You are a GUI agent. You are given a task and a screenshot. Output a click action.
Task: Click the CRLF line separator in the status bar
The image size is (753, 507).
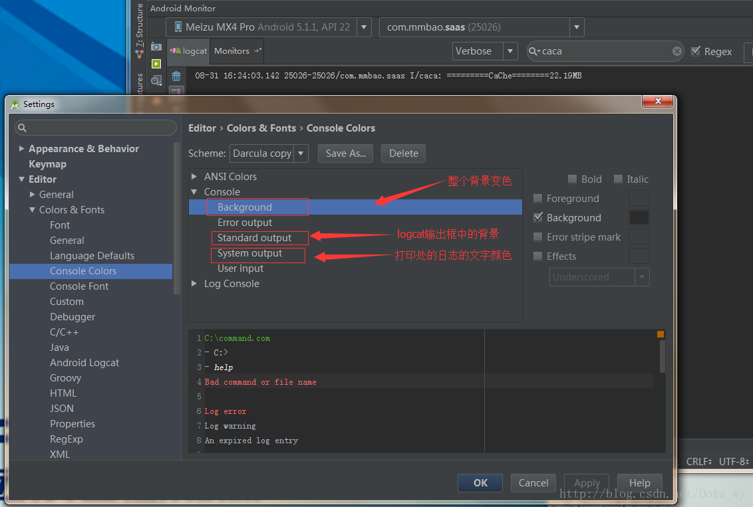tap(698, 461)
